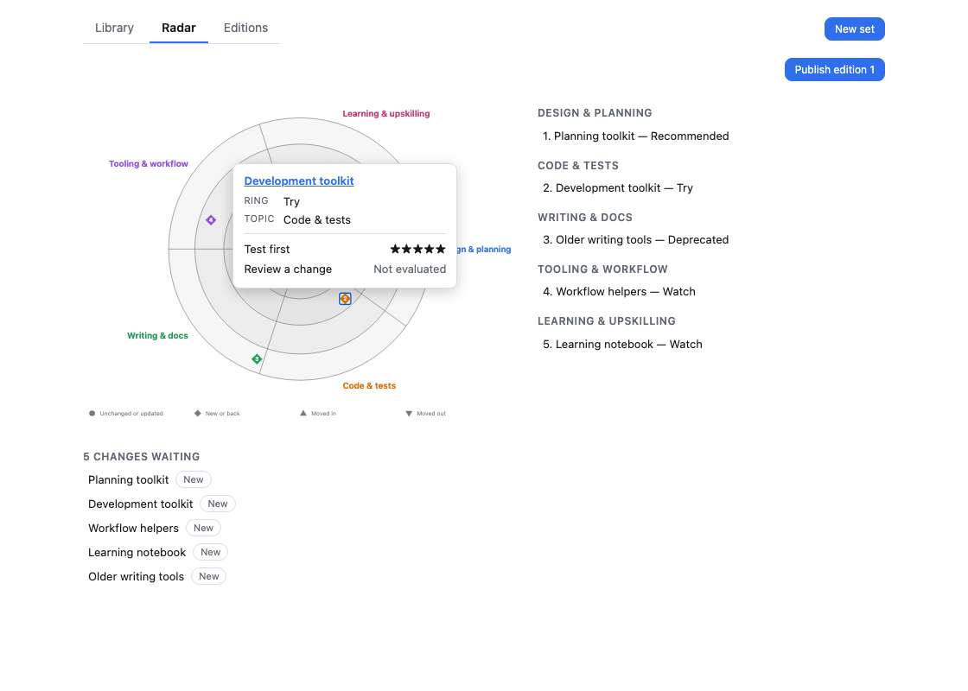Click the New badge beside Planning toolkit
Screen dimensions: 968x691
[194, 480]
